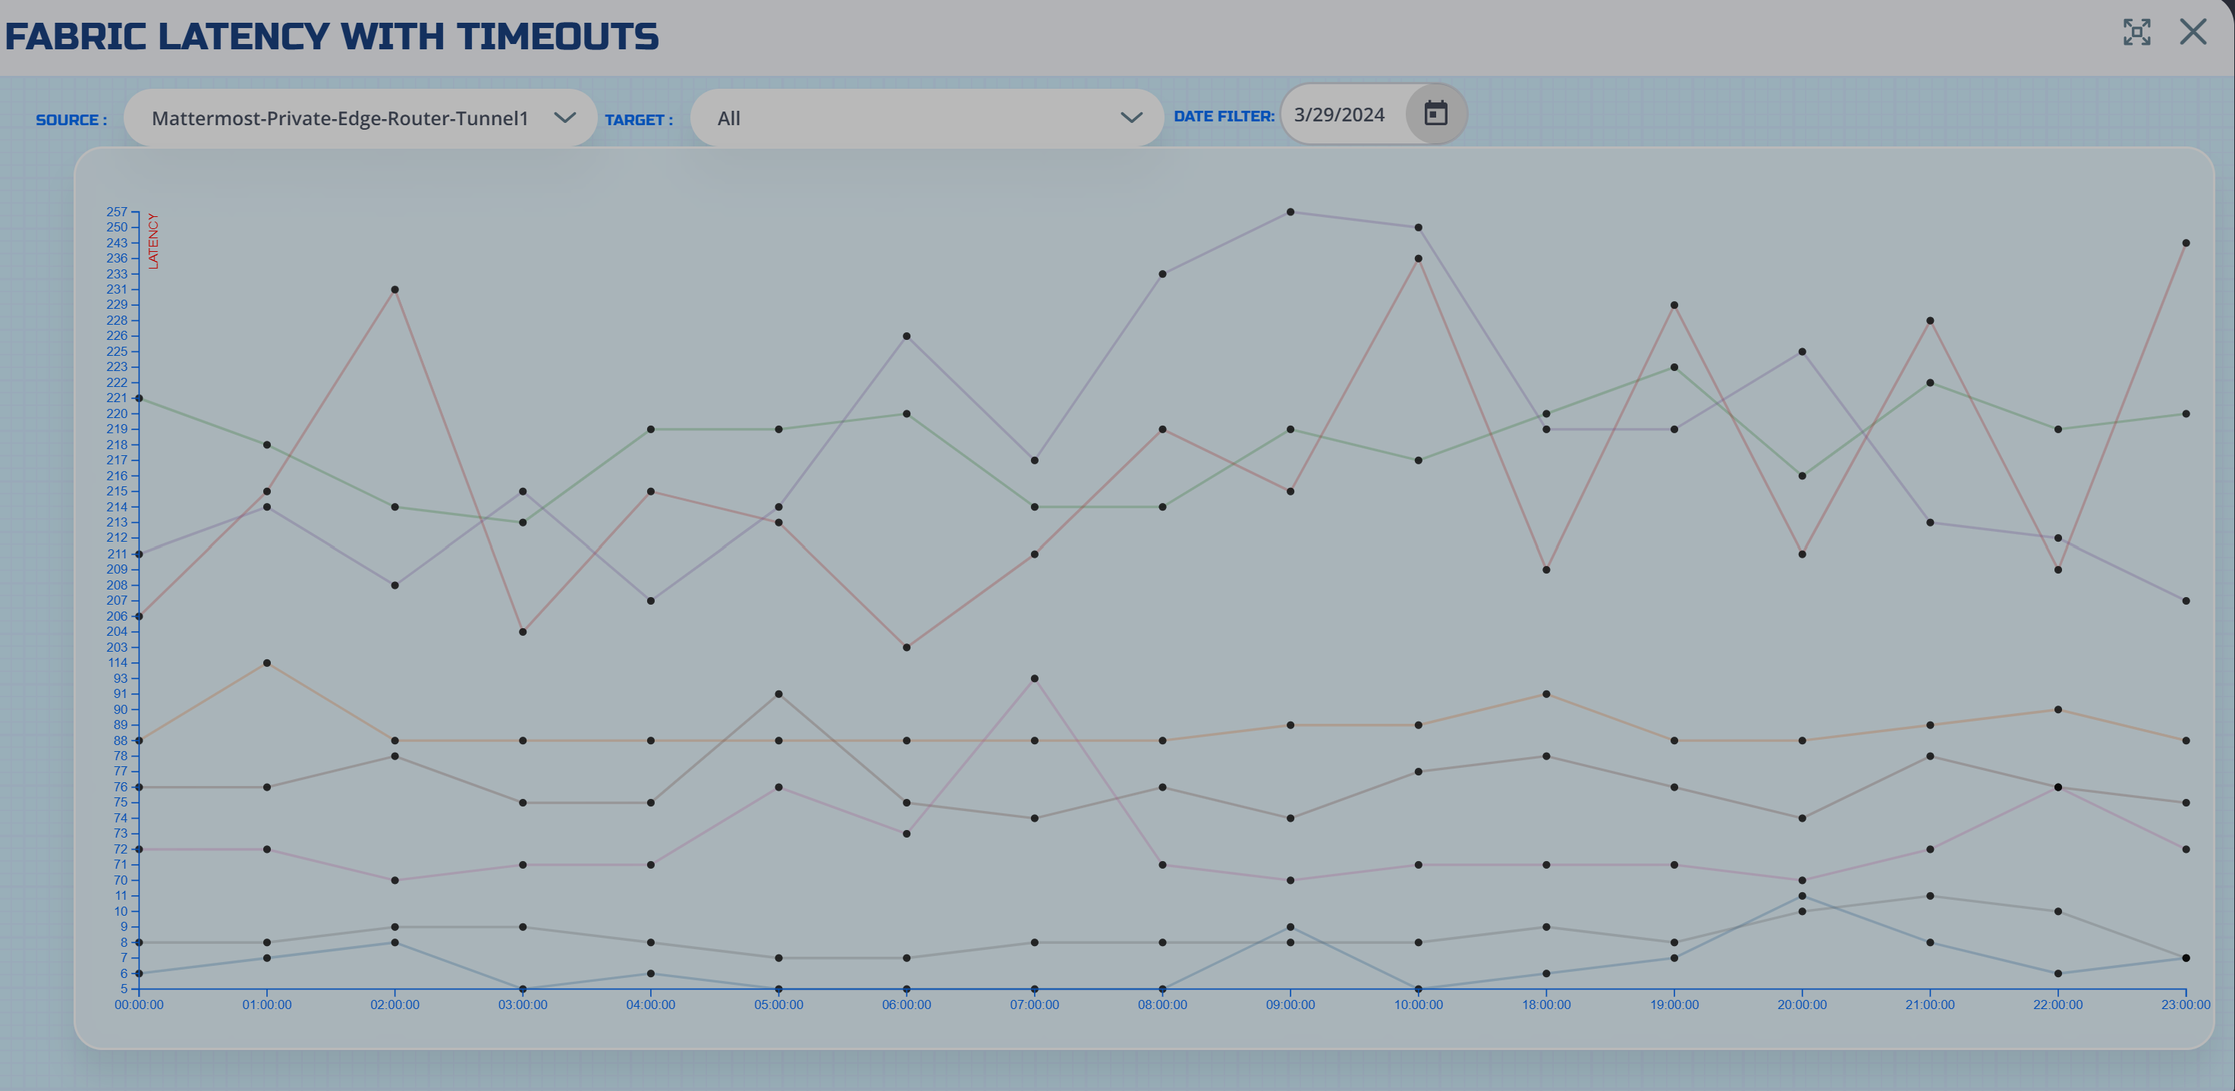This screenshot has width=2235, height=1091.
Task: Expand the Target dropdown set to All
Action: pos(926,118)
